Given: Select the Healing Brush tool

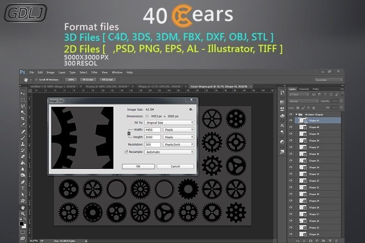Looking at the screenshot, I should (x=23, y=132).
